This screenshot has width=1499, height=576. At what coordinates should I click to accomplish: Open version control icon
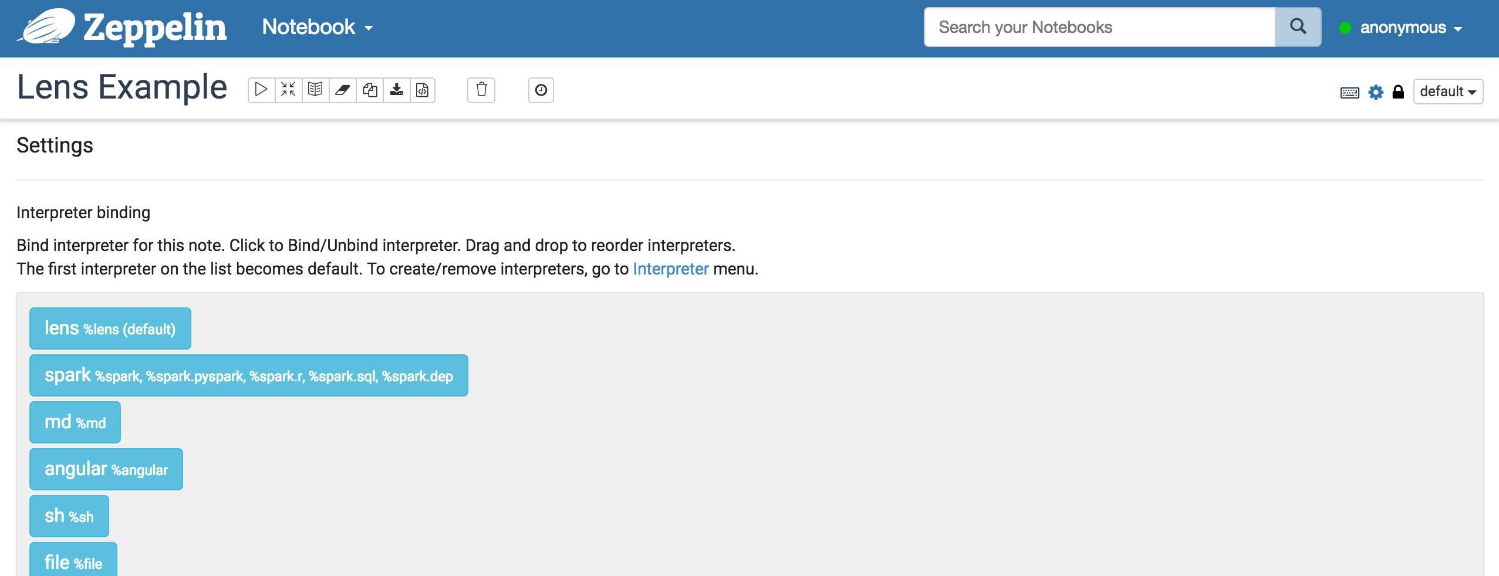(x=423, y=90)
